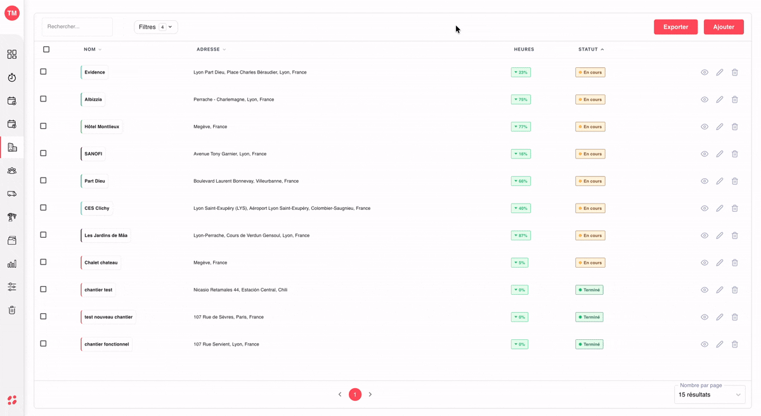The width and height of the screenshot is (761, 416).
Task: Open the Evidence chantier name tag
Action: (94, 72)
